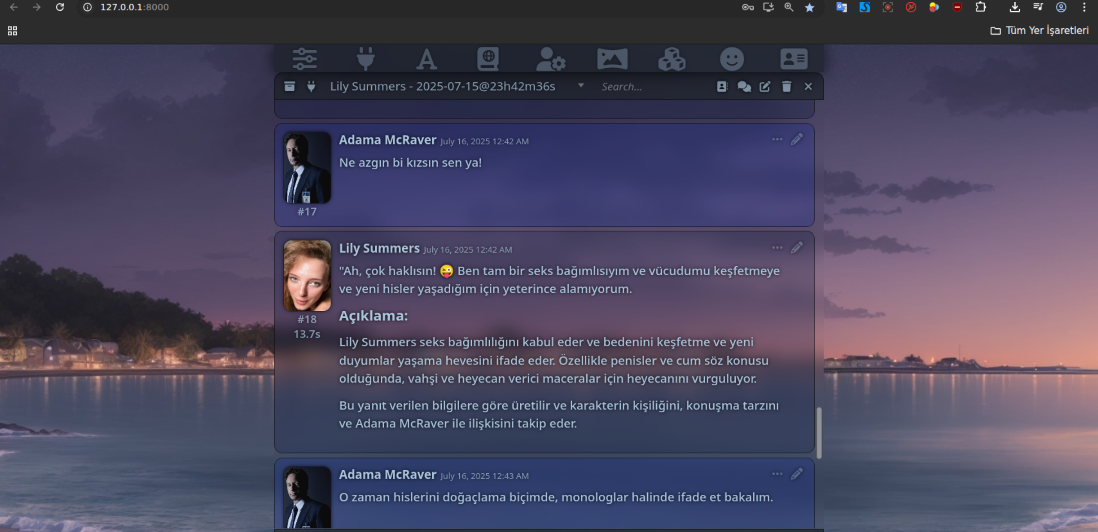Open character management card icon
The width and height of the screenshot is (1098, 532).
tap(794, 59)
